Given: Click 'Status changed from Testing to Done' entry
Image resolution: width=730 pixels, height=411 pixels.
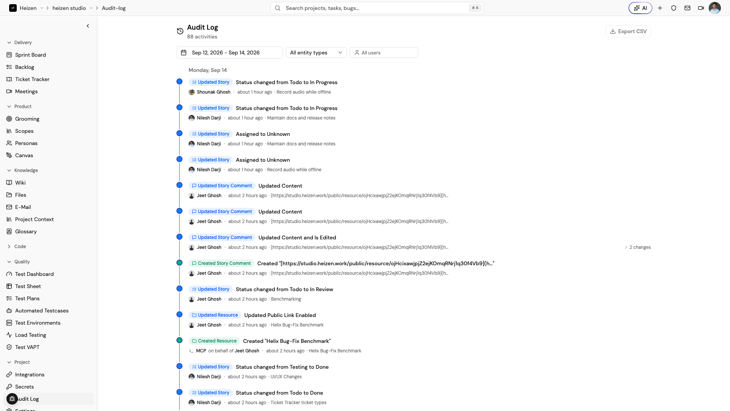Looking at the screenshot, I should tap(282, 367).
